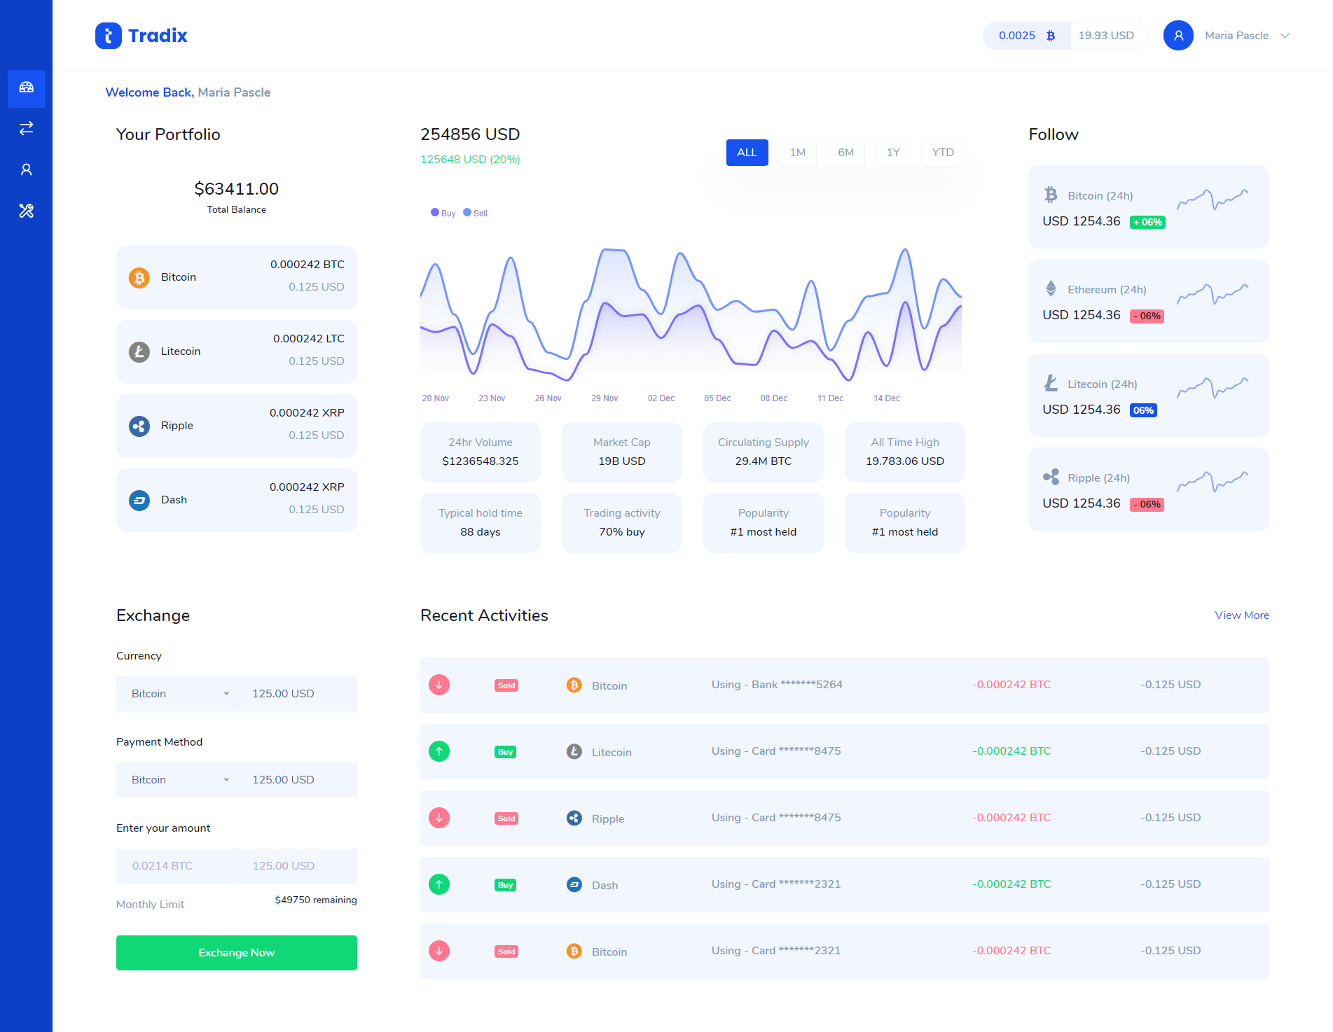This screenshot has height=1032, width=1333.
Task: Open the tools settings sidebar icon
Action: tap(27, 211)
